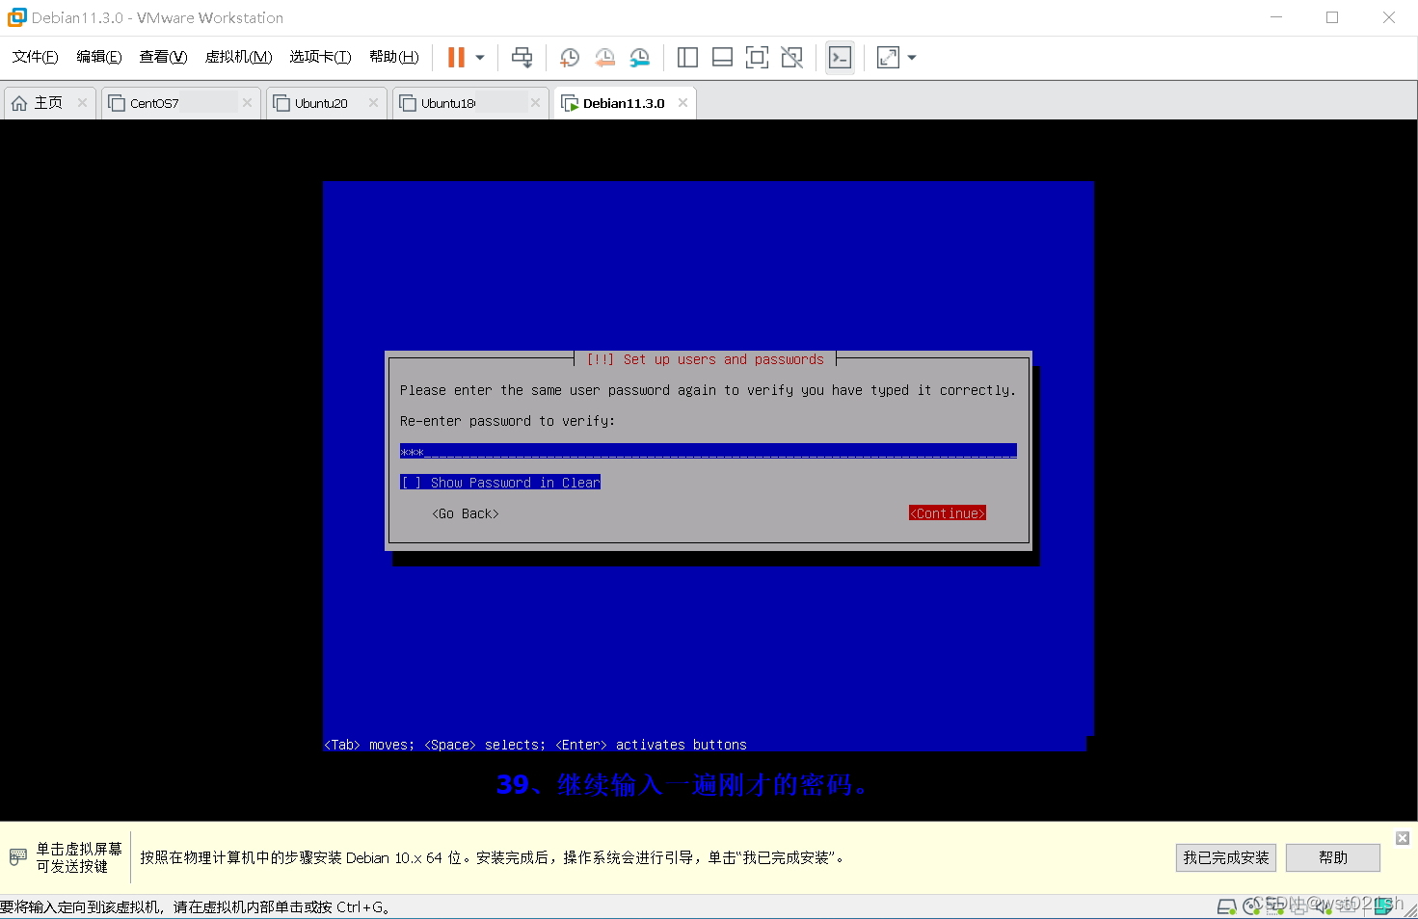Close the yellow install hint bar
1418x919 pixels.
tap(1403, 838)
